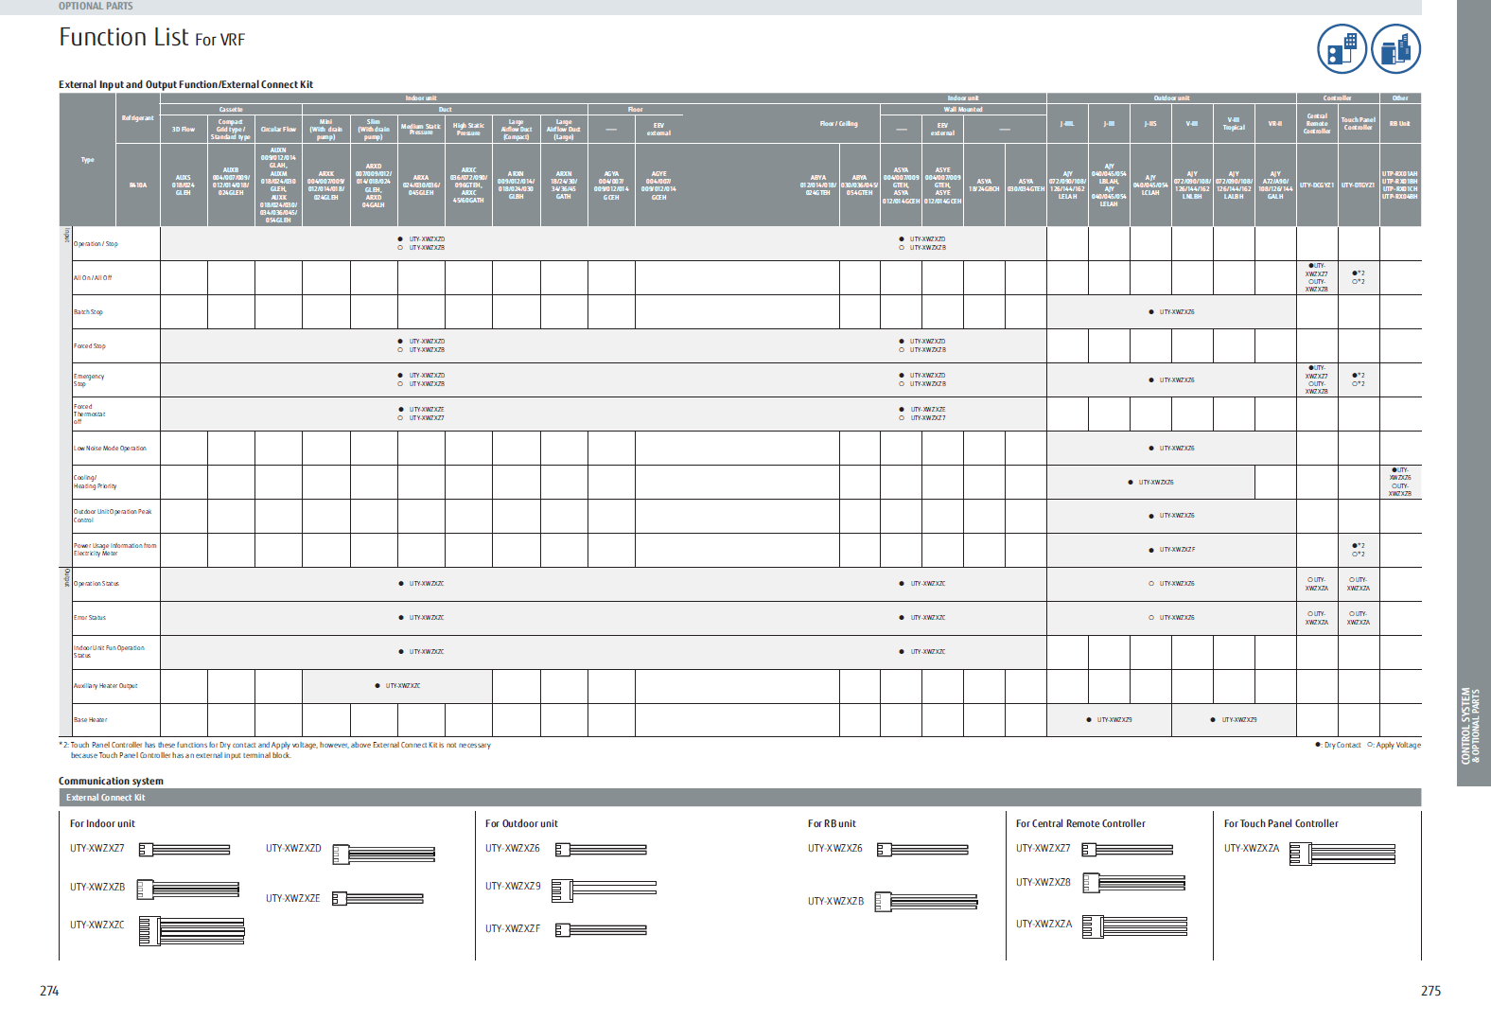
Task: Click the 'Auxiliary Heater Output' row label
Action: point(105,686)
